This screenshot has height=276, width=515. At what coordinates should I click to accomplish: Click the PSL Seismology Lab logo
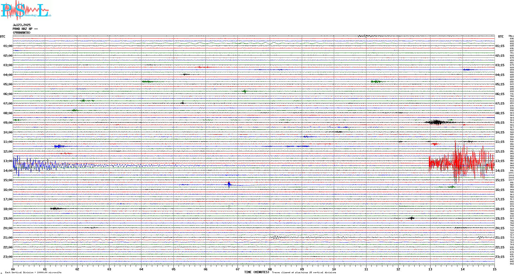click(x=26, y=10)
